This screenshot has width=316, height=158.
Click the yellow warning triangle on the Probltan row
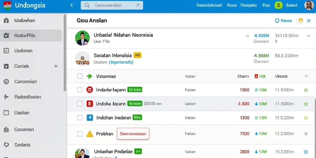(x=89, y=134)
